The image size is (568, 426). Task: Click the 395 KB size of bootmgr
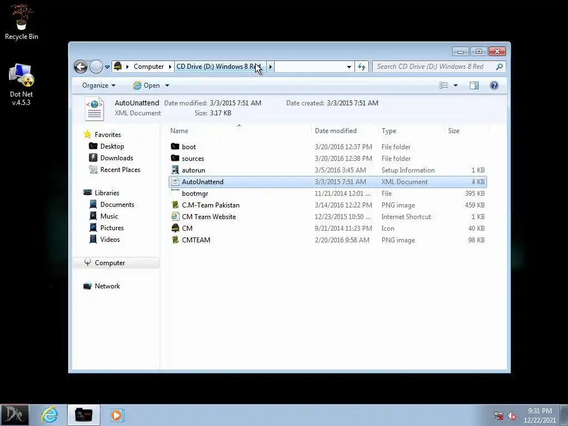click(475, 194)
